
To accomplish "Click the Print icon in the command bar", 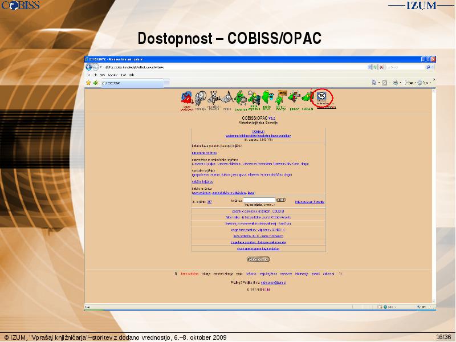I will pos(395,83).
